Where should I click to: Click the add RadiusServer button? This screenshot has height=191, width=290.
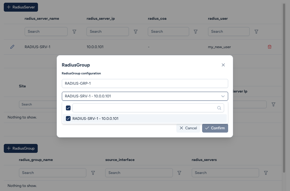point(21,7)
